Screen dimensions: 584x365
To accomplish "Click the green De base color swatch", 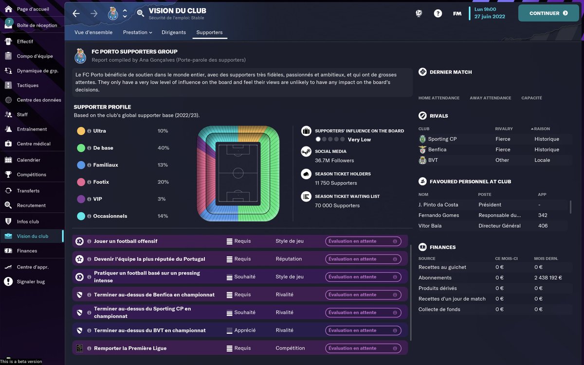I will (x=81, y=148).
